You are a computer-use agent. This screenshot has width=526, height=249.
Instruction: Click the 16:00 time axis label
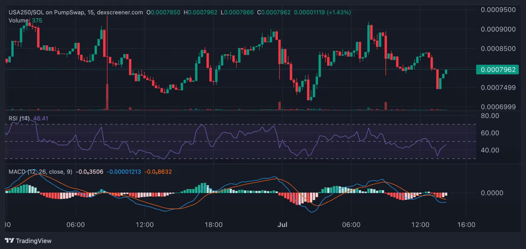pyautogui.click(x=466, y=225)
